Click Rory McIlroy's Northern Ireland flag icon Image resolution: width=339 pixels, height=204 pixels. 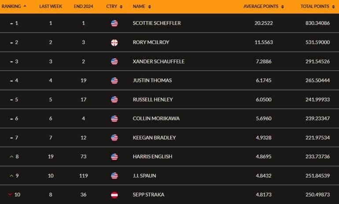(x=114, y=42)
